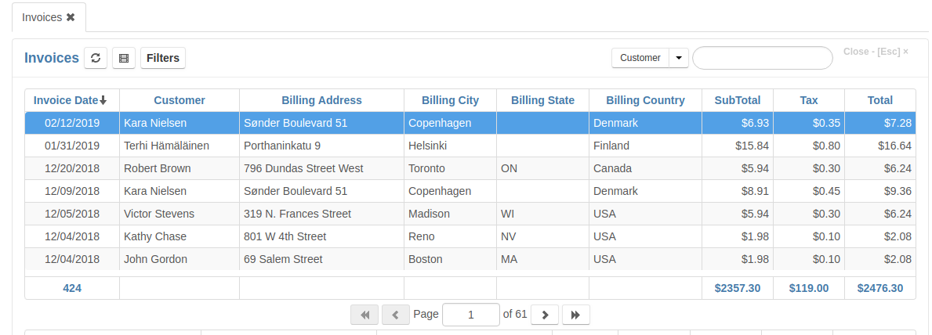Viewport: 932px width, 335px height.
Task: Click the 801 W 4th Street cell
Action: point(321,236)
